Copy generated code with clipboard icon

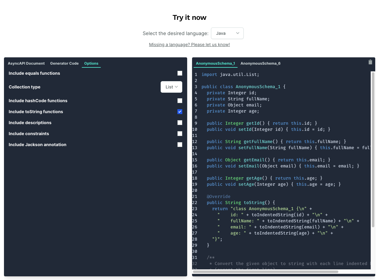[x=370, y=62]
